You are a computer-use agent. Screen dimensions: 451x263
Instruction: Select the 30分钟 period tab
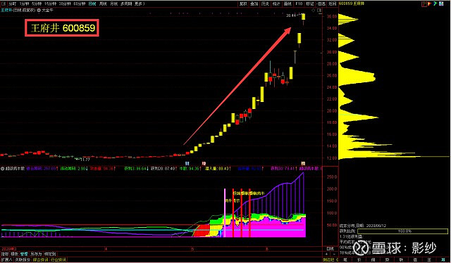(x=65, y=4)
